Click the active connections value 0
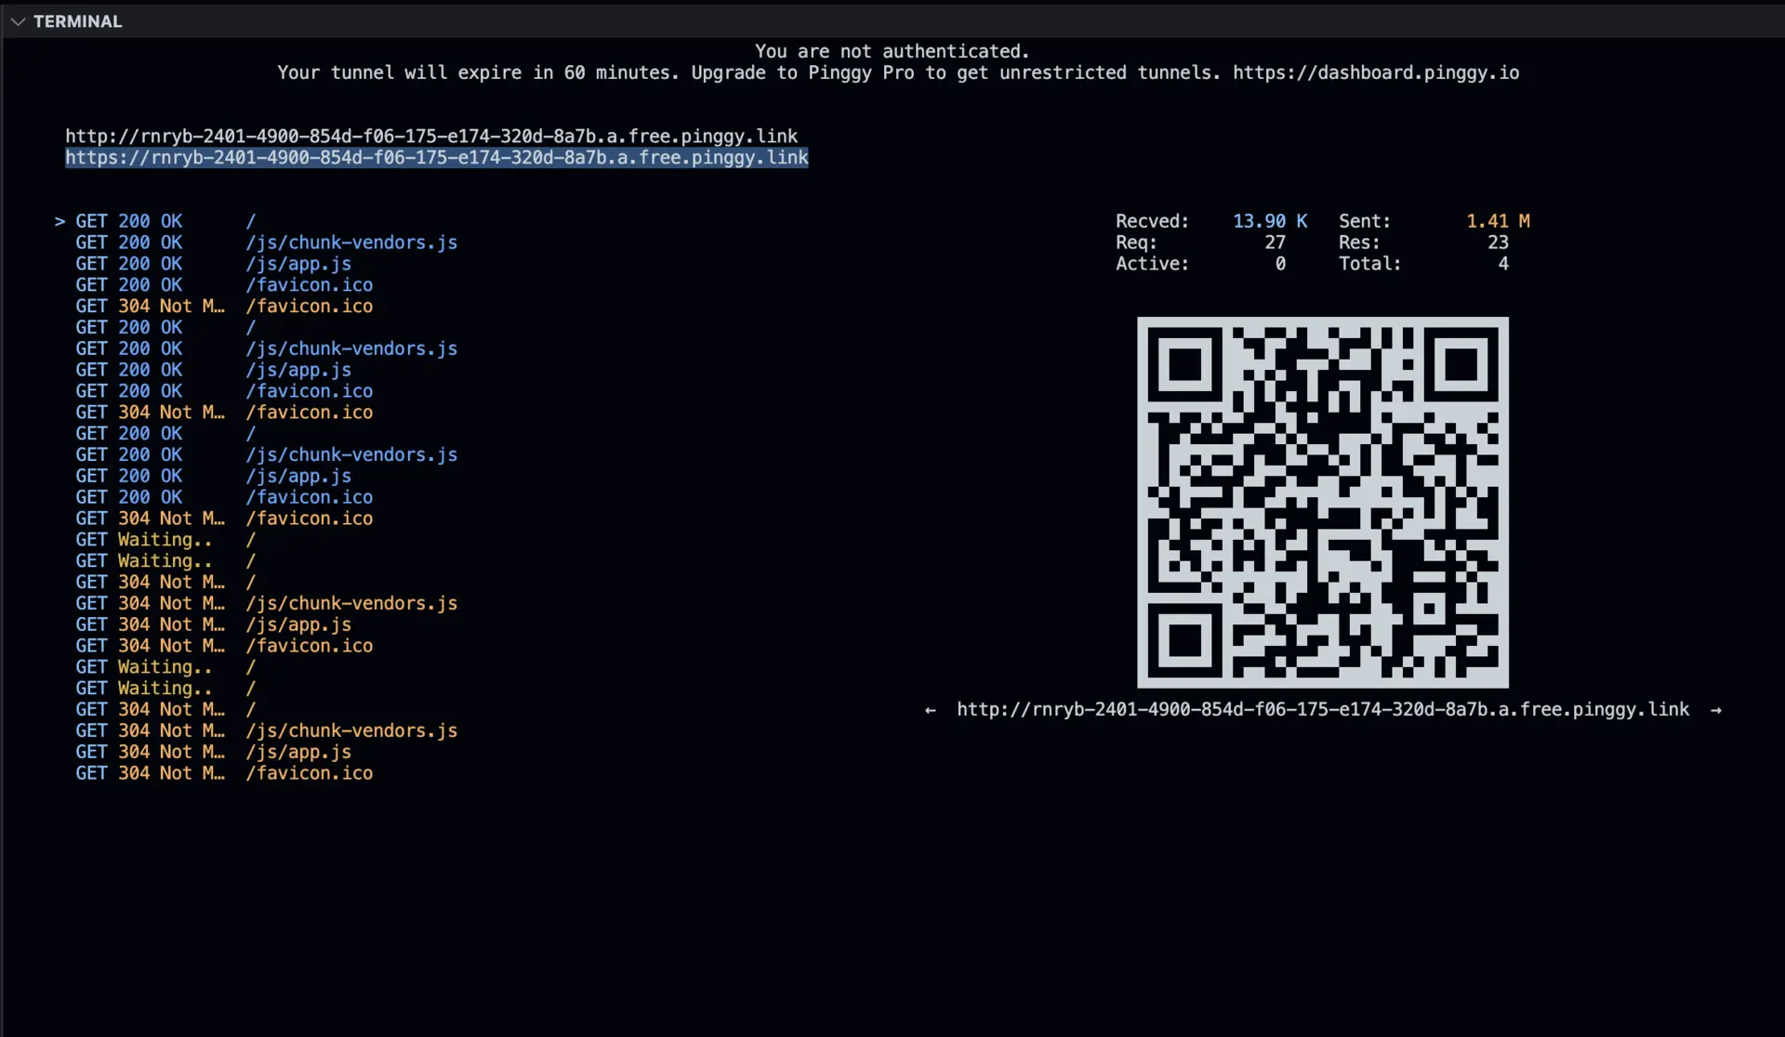This screenshot has width=1785, height=1037. [1280, 264]
